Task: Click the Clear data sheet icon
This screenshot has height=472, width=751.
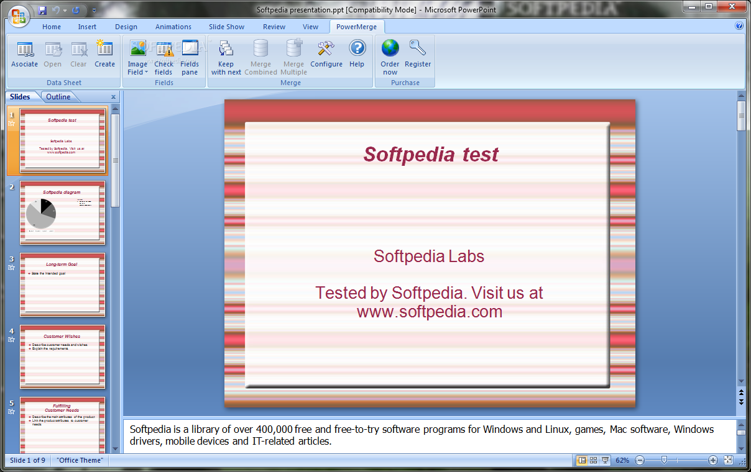Action: [x=79, y=55]
